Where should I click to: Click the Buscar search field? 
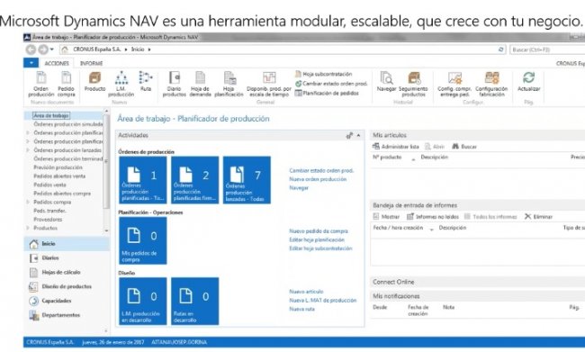coord(547,50)
